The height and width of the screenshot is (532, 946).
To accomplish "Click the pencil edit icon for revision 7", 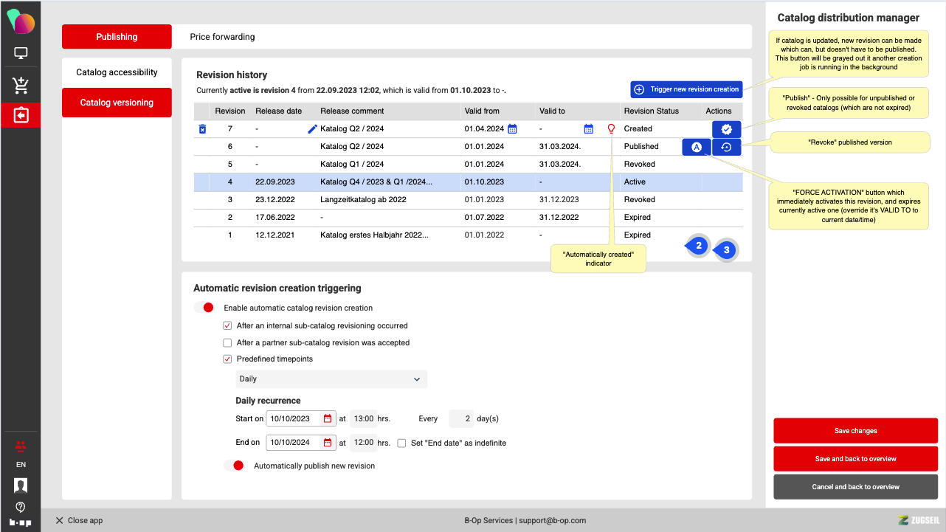I will point(312,129).
